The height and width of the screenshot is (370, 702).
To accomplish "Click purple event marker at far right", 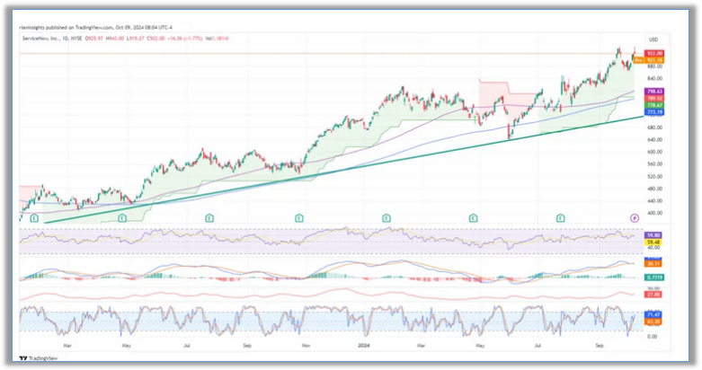I will click(x=634, y=217).
